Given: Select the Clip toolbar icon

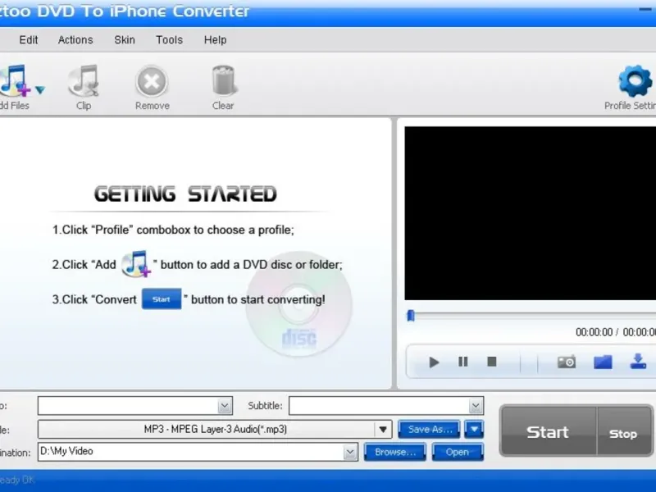Looking at the screenshot, I should tap(84, 80).
